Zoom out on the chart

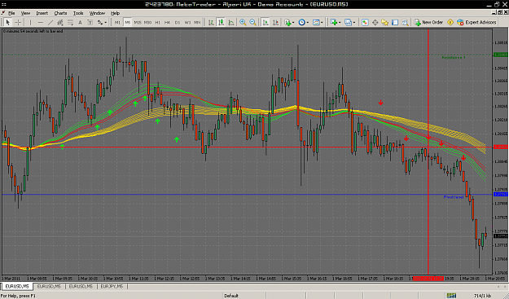pos(252,22)
